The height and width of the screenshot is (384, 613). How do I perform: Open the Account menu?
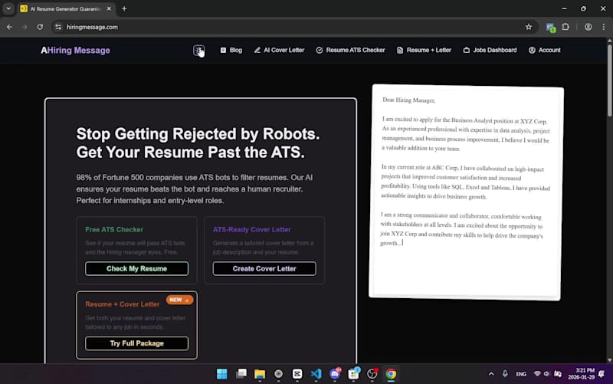[x=545, y=50]
